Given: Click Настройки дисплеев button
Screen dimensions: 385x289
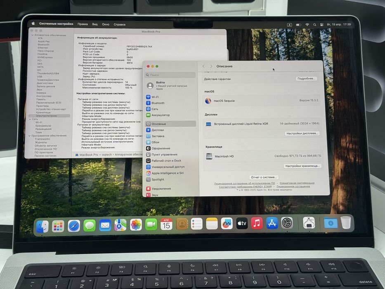Looking at the screenshot, I should click(x=302, y=133).
